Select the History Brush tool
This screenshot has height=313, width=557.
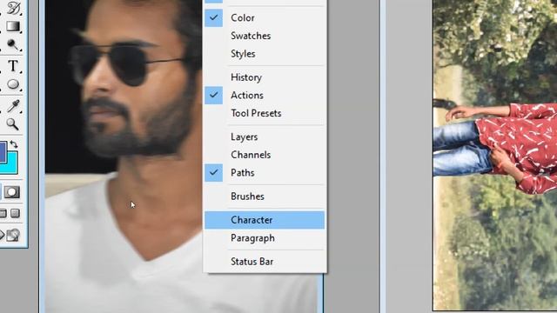click(x=13, y=8)
